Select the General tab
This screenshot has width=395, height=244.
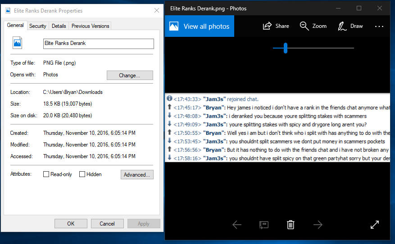15,25
